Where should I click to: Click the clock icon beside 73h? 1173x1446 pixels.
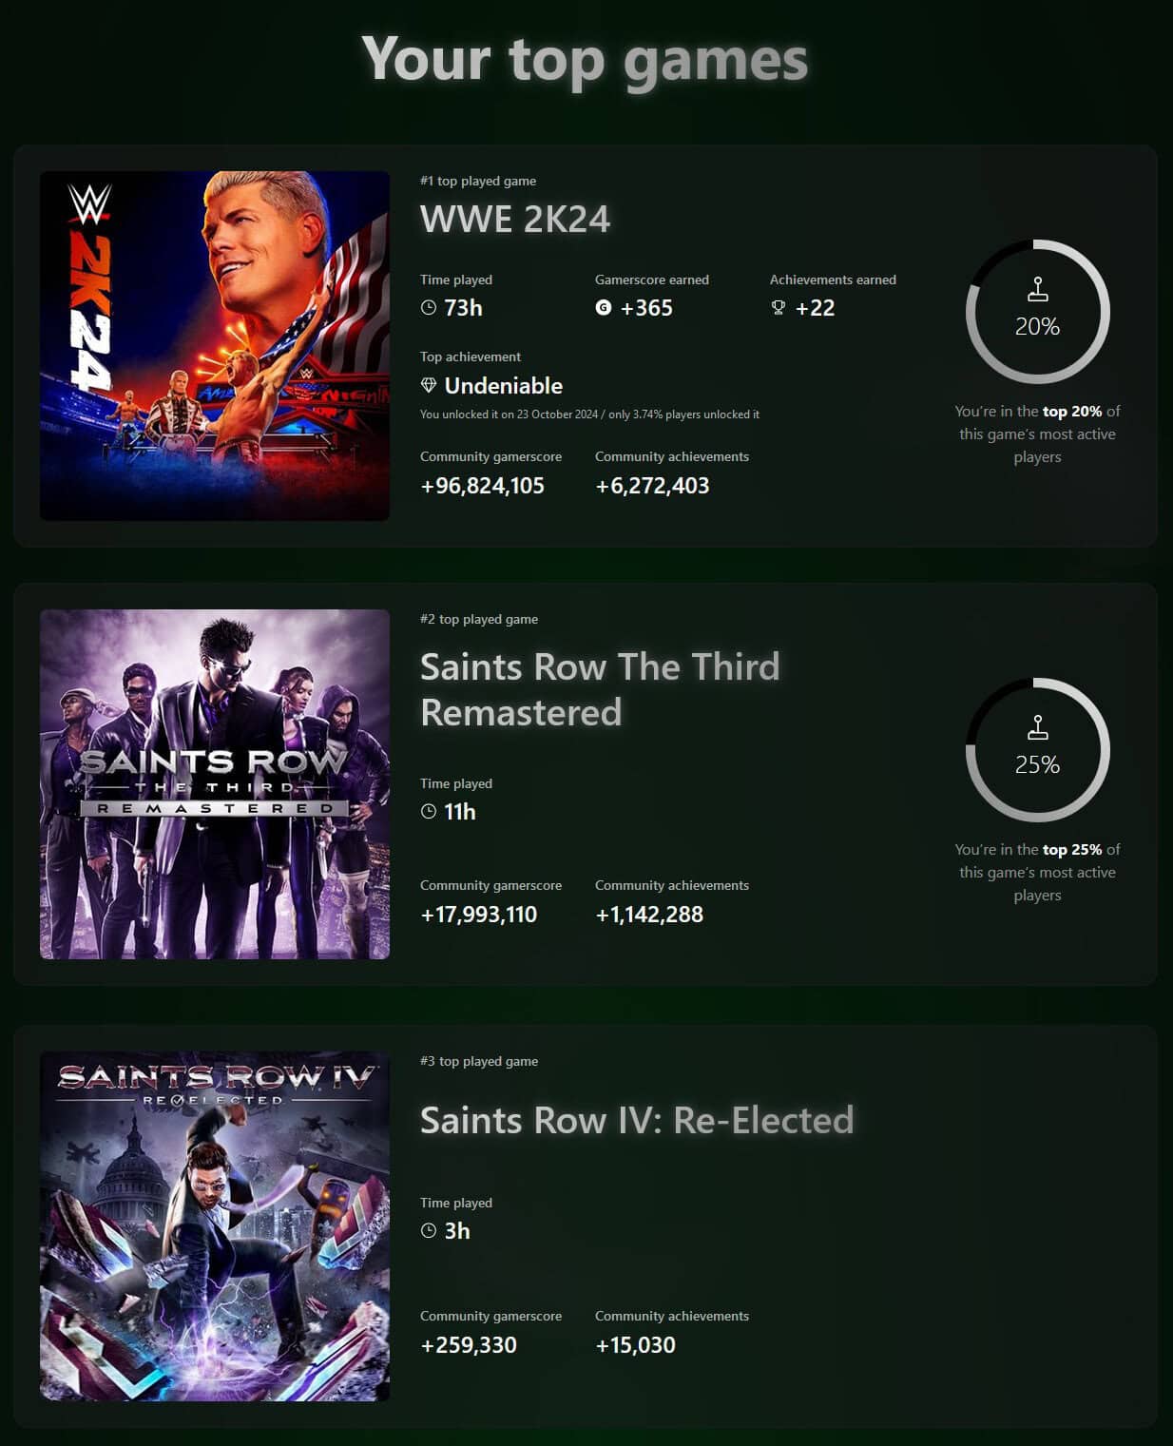click(x=429, y=308)
